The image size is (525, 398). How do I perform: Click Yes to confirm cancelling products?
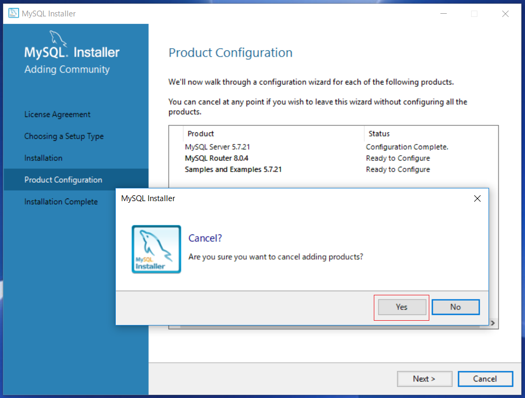[401, 307]
